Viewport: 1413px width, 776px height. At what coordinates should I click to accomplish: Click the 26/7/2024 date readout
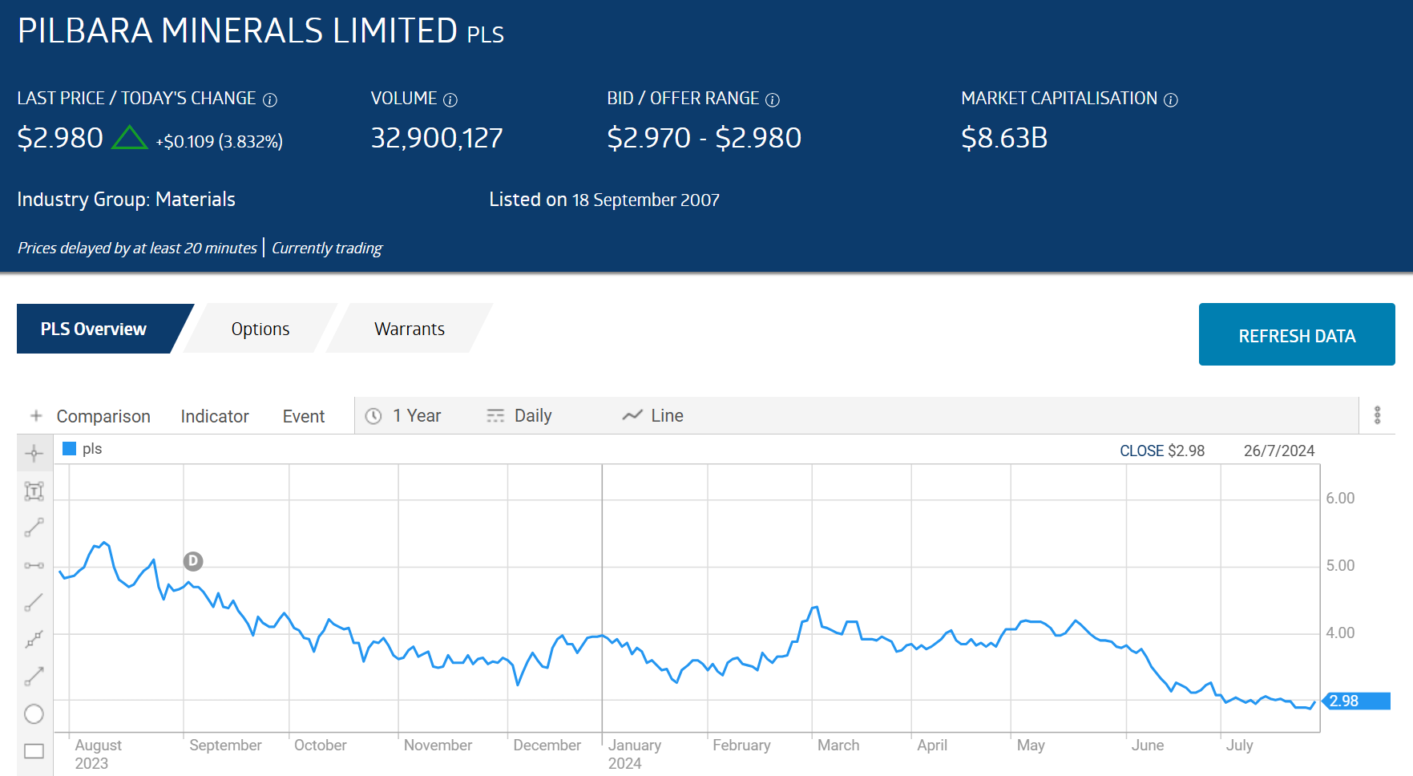click(x=1279, y=451)
